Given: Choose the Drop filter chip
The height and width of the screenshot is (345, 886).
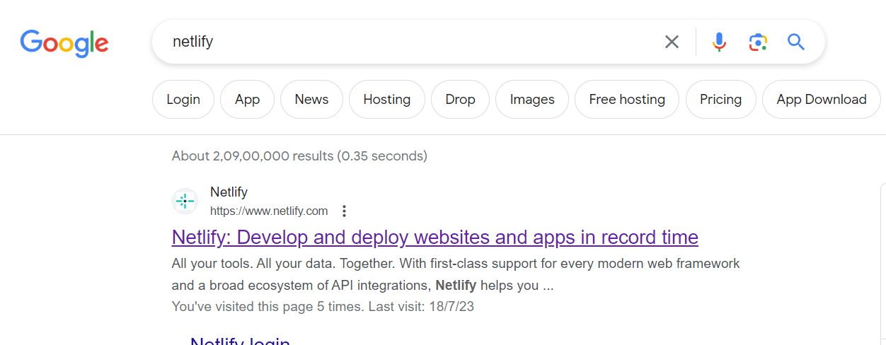Looking at the screenshot, I should (x=460, y=100).
